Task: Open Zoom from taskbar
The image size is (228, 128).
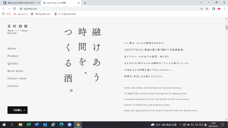Action: click(x=69, y=125)
